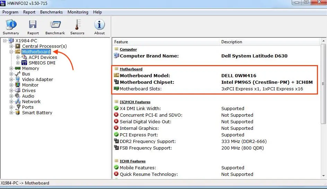Click the Central Processor chip icon
Image resolution: width=327 pixels, height=189 pixels.
click(x=18, y=46)
